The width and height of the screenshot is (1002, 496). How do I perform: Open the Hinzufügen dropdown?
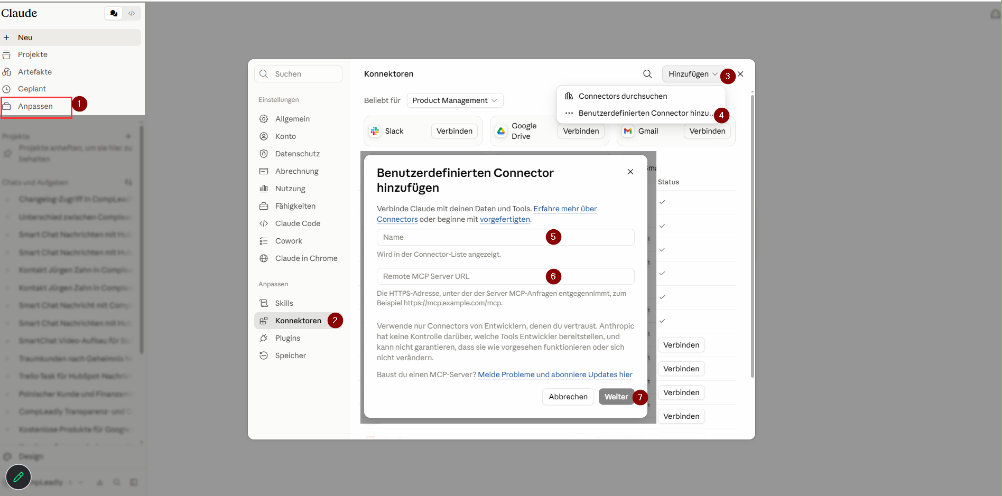click(x=693, y=74)
